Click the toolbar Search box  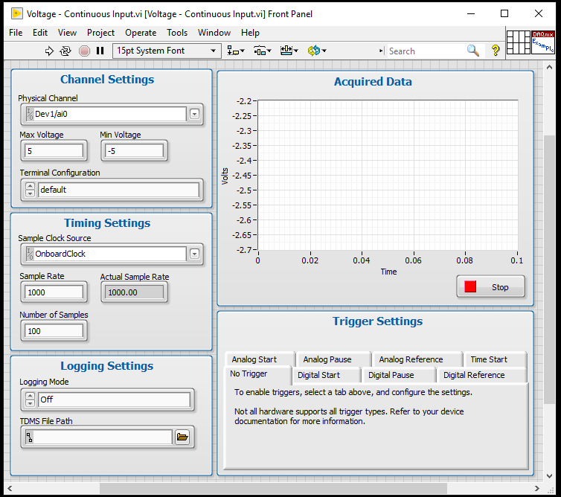(426, 51)
